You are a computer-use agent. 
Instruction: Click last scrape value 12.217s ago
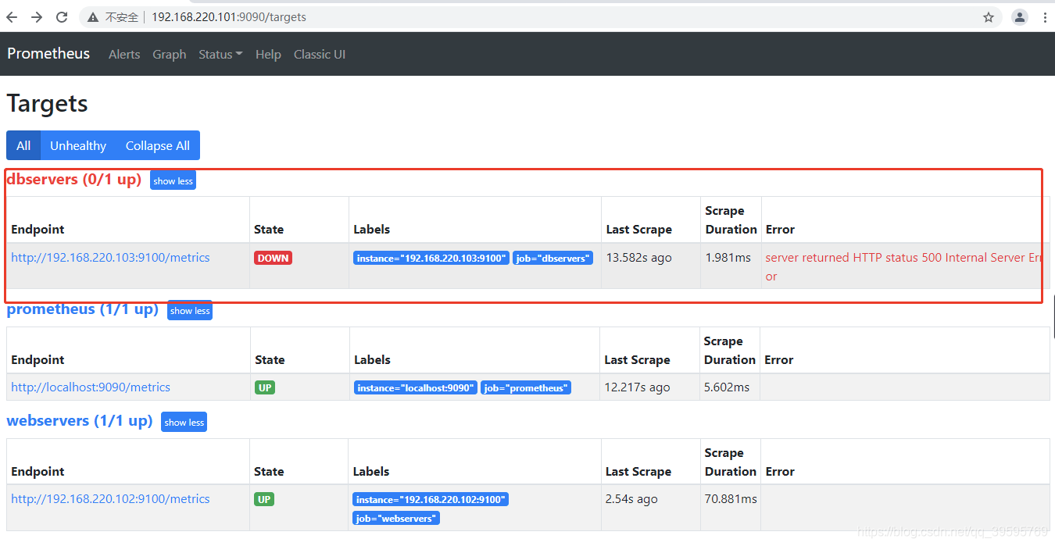[637, 387]
